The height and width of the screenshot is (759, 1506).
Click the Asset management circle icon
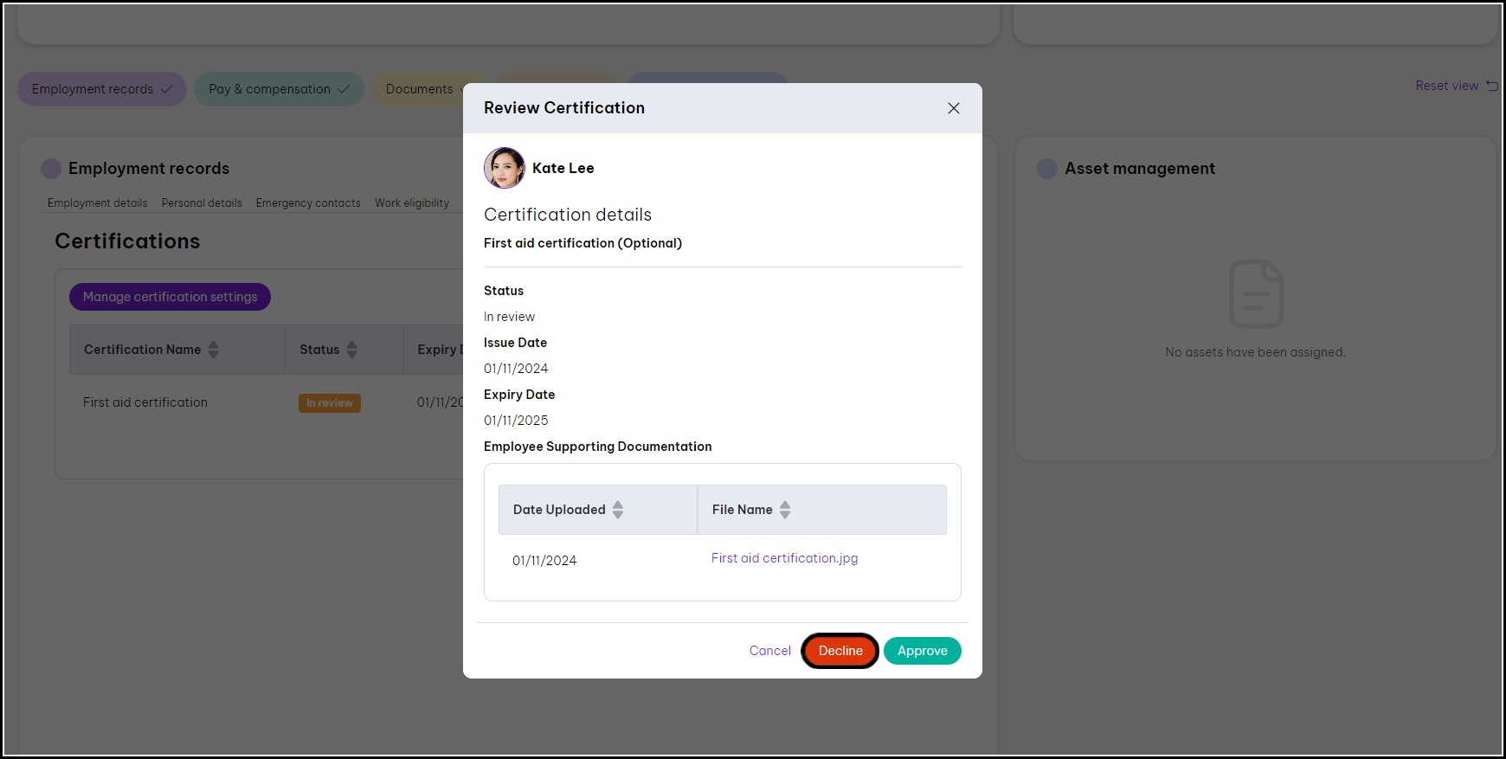point(1047,169)
